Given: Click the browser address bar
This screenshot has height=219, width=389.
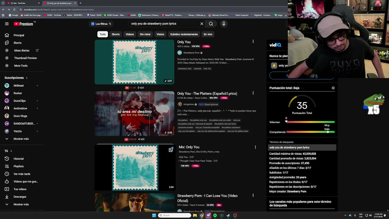Looking at the screenshot, I should click(152, 9).
